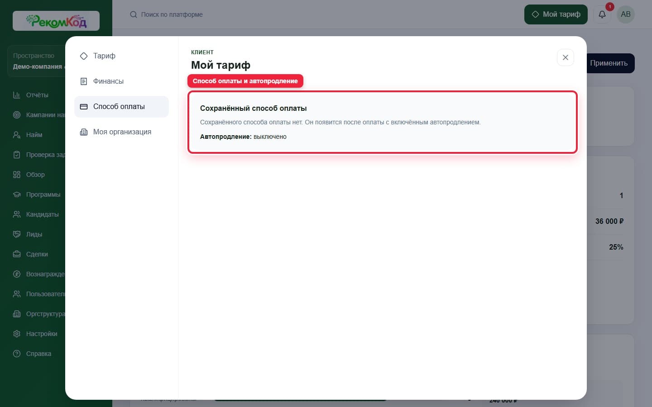This screenshot has width=652, height=407.
Task: Click the Финансы document icon
Action: 84,81
